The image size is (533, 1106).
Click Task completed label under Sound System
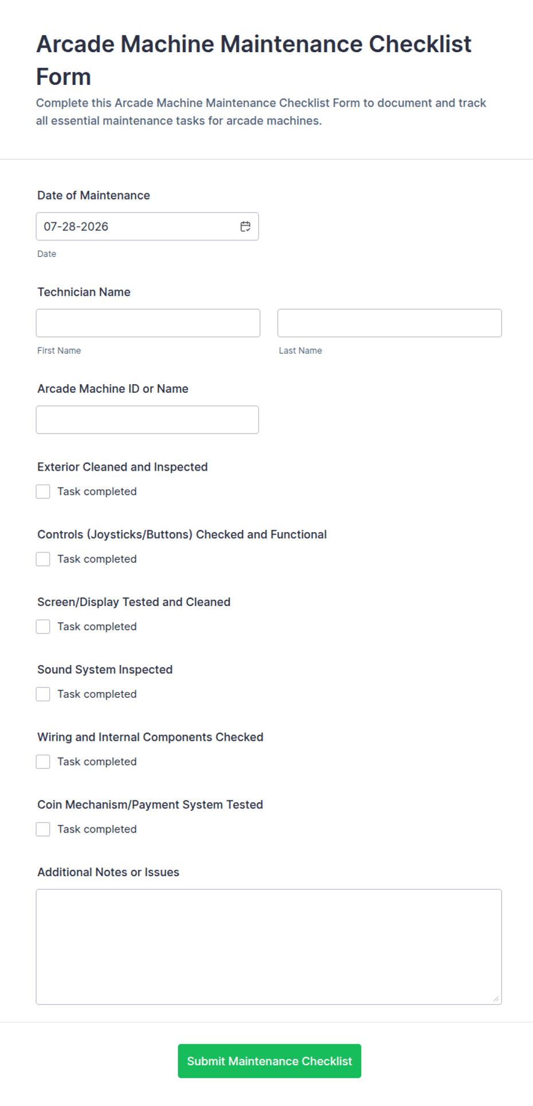click(x=97, y=694)
